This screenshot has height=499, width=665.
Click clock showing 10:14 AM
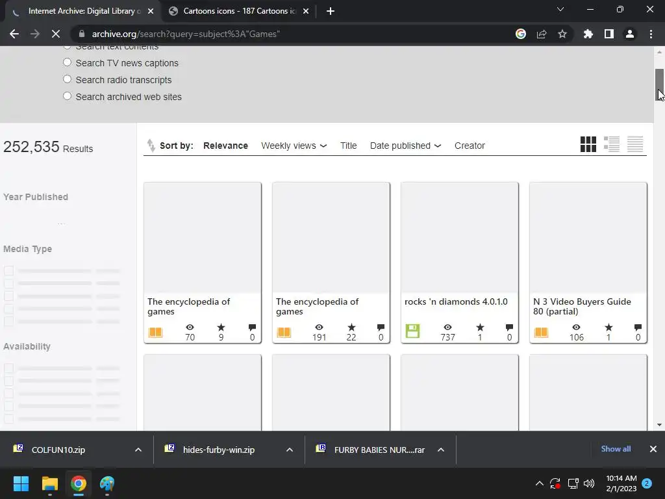click(621, 478)
